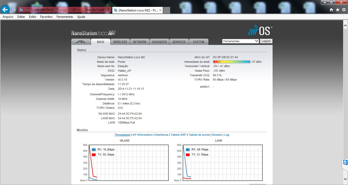Screen dimensions: 348x185
Task: Open the Log link
Action: pos(226,135)
